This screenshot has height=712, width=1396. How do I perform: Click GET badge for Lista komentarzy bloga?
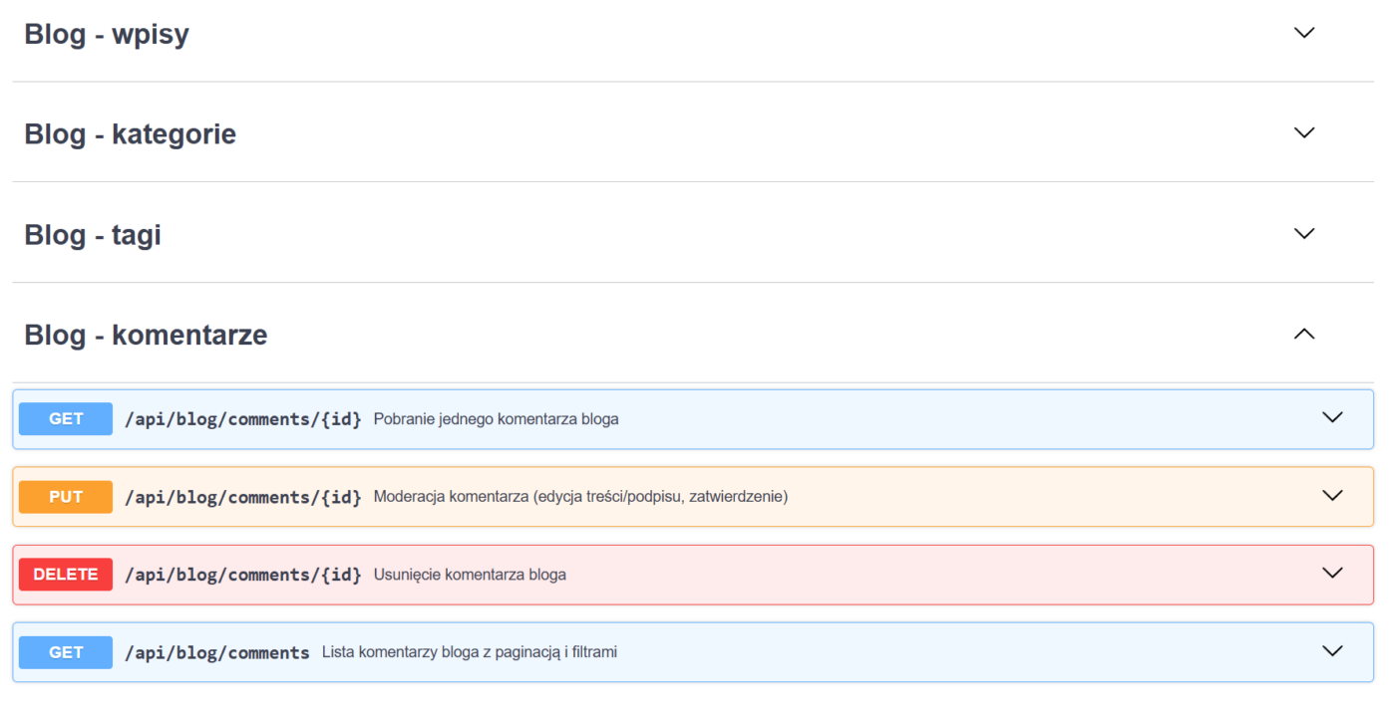pos(66,652)
